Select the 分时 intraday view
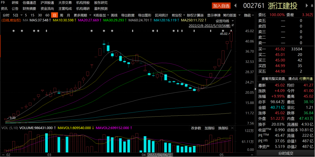 (6, 15)
